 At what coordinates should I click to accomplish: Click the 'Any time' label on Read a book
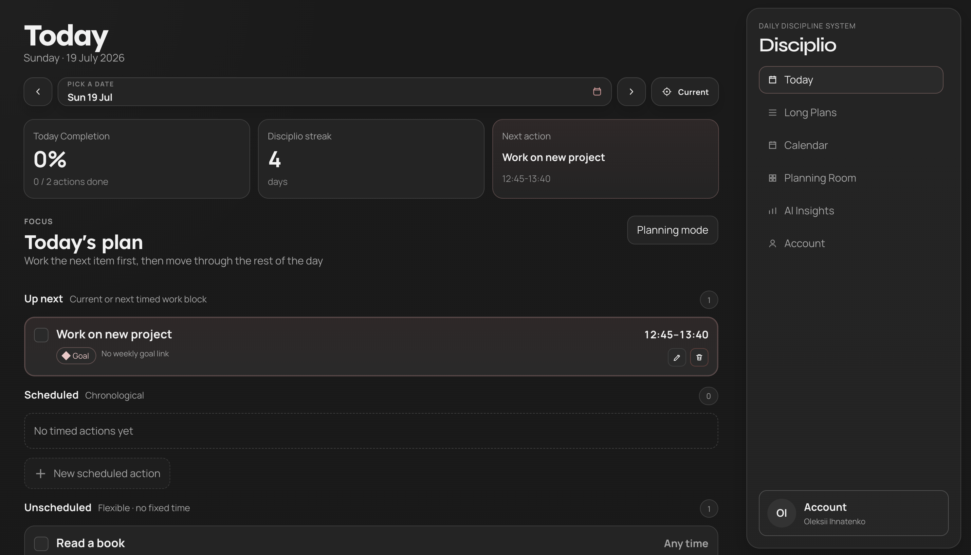click(686, 544)
